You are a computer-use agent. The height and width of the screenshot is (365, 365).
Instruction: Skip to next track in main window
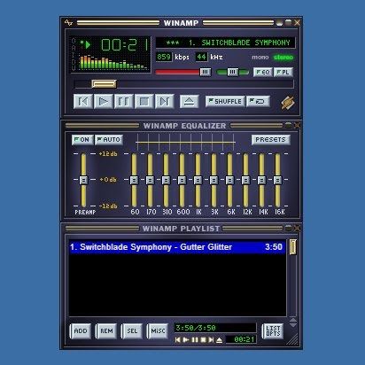tap(165, 102)
